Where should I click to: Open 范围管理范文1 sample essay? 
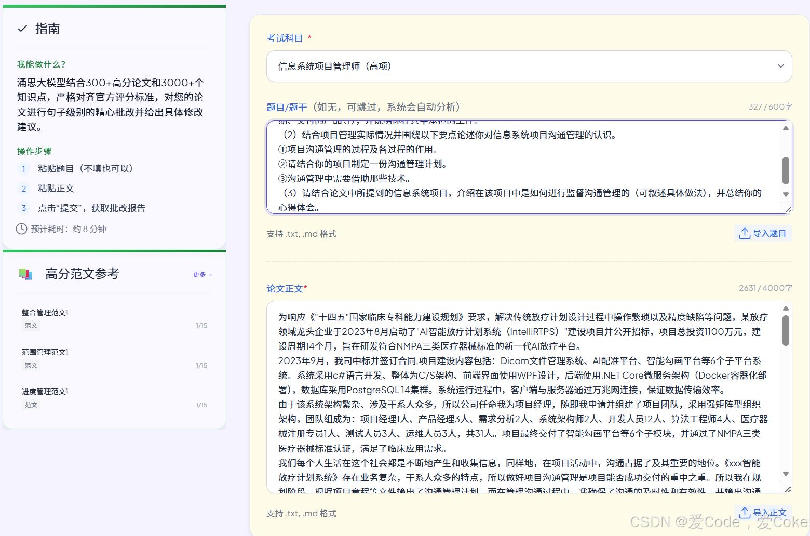[x=45, y=352]
